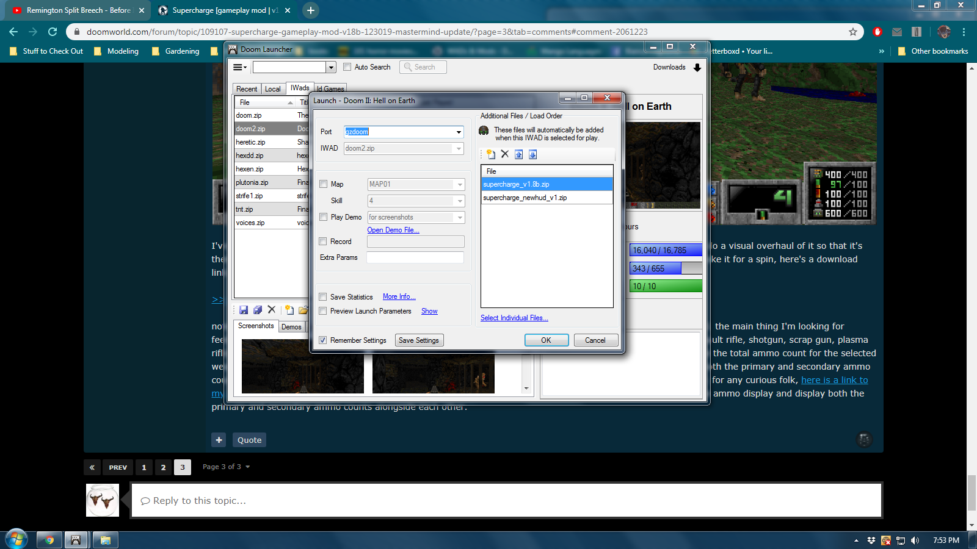Uncheck the Remember Settings checkbox
The width and height of the screenshot is (977, 549).
pyautogui.click(x=323, y=340)
